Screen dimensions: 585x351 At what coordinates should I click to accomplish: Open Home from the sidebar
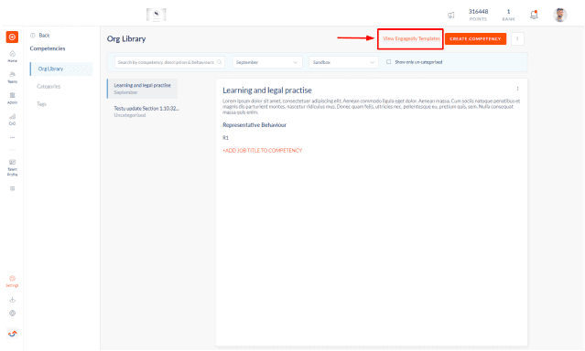click(x=12, y=56)
